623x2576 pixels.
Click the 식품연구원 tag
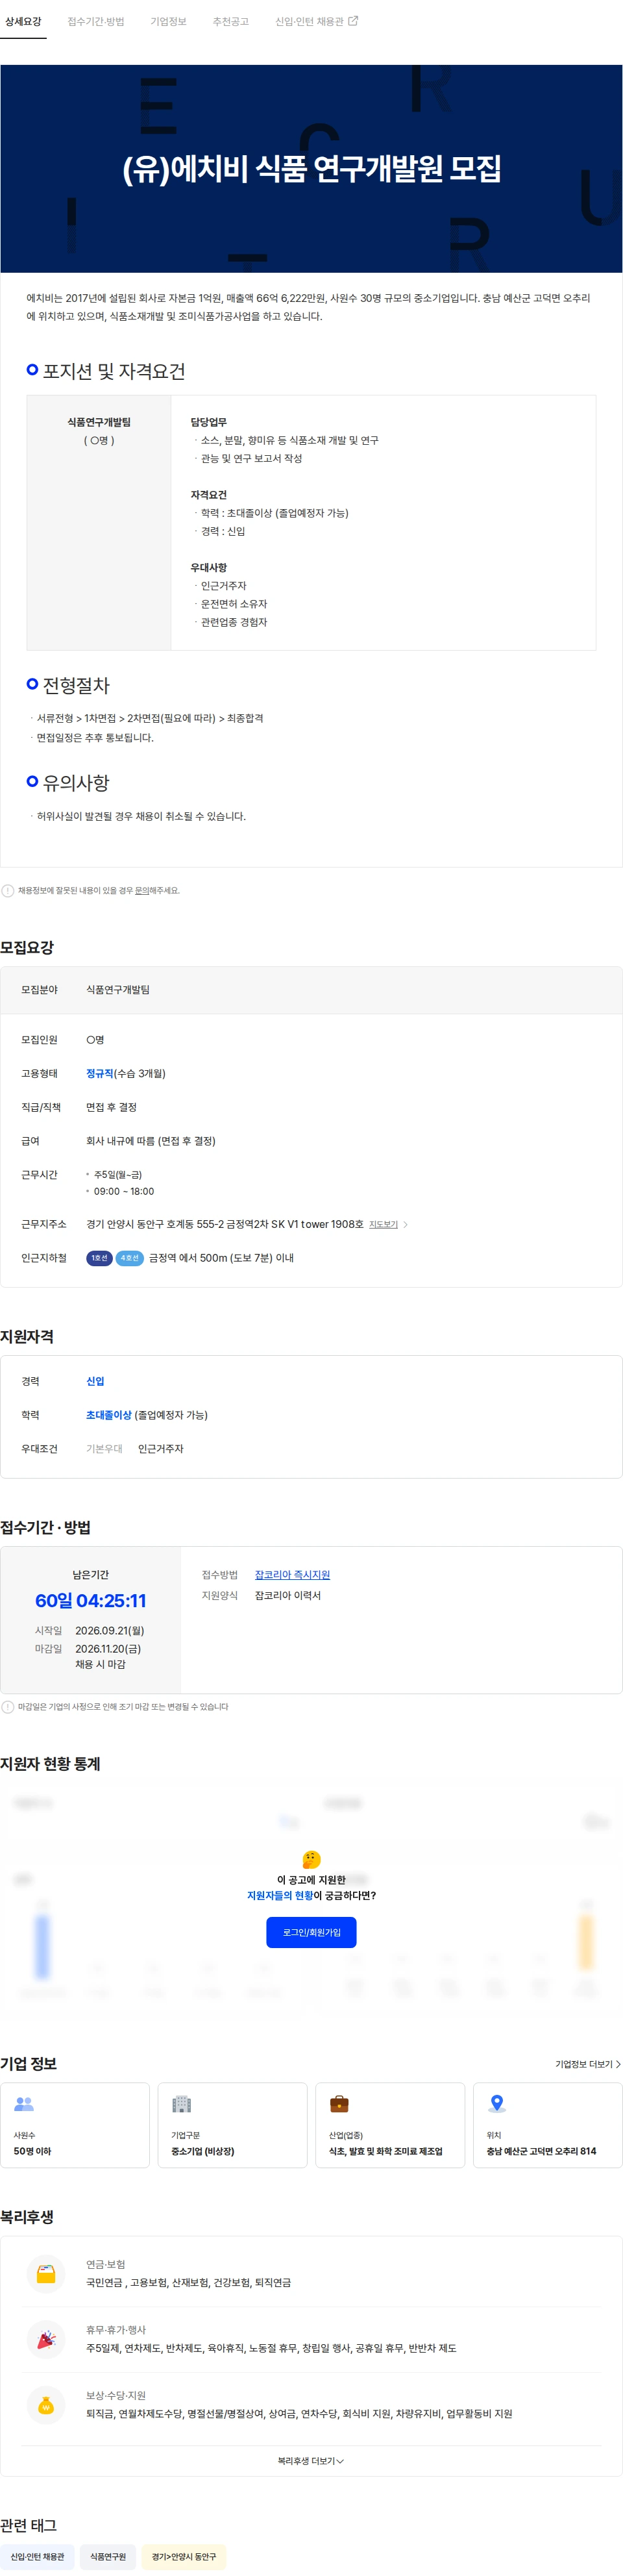tap(108, 2557)
